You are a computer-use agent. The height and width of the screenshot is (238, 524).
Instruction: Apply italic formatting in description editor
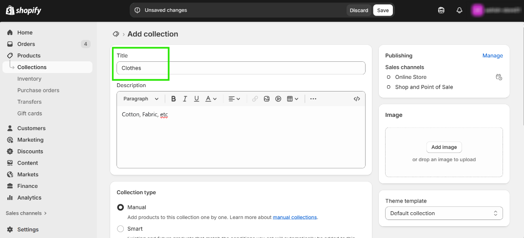pos(185,99)
